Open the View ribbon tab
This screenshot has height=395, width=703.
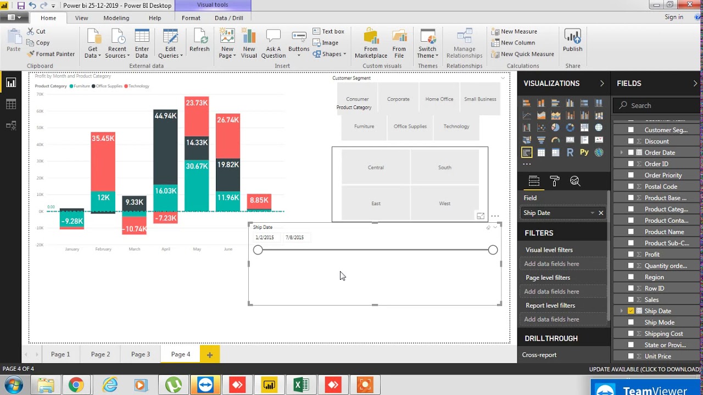(x=81, y=18)
